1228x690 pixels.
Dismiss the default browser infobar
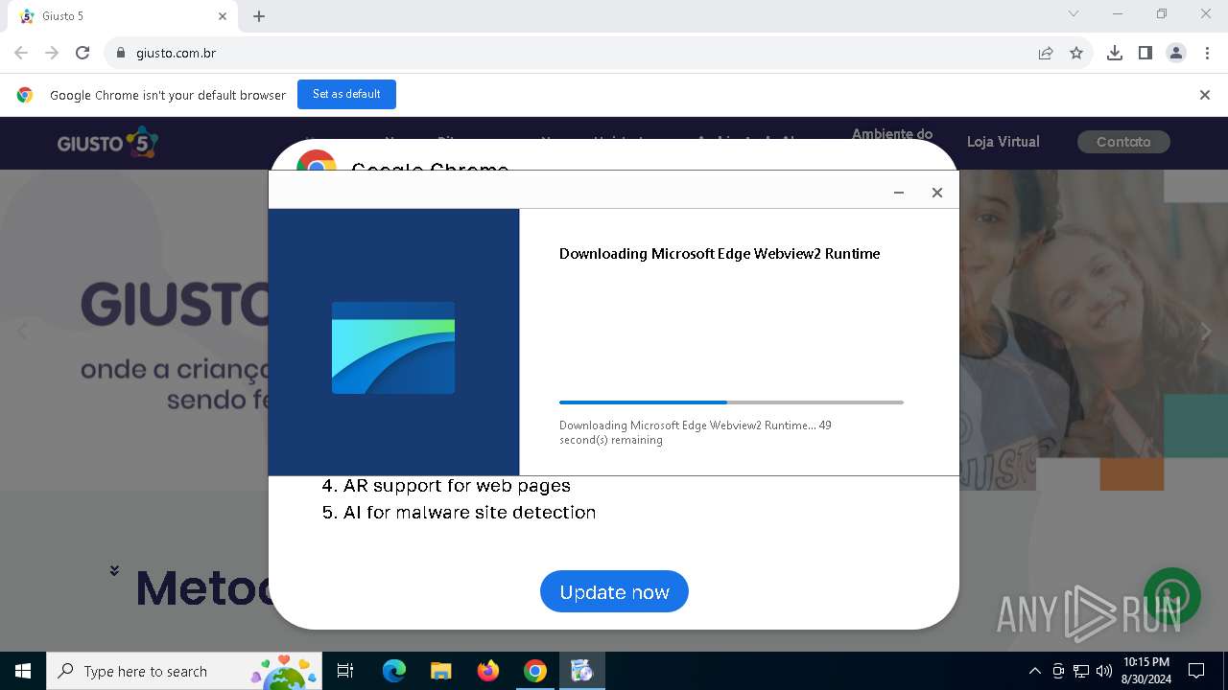coord(1205,95)
